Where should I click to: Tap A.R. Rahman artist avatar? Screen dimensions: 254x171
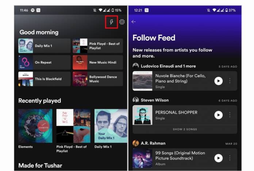point(136,143)
